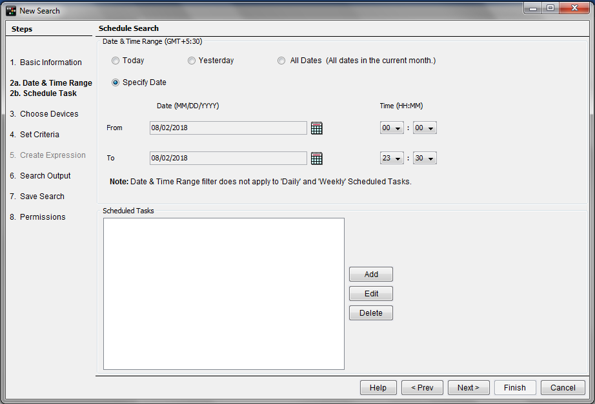
Task: Open the To minutes dropdown showing 30
Action: click(425, 159)
